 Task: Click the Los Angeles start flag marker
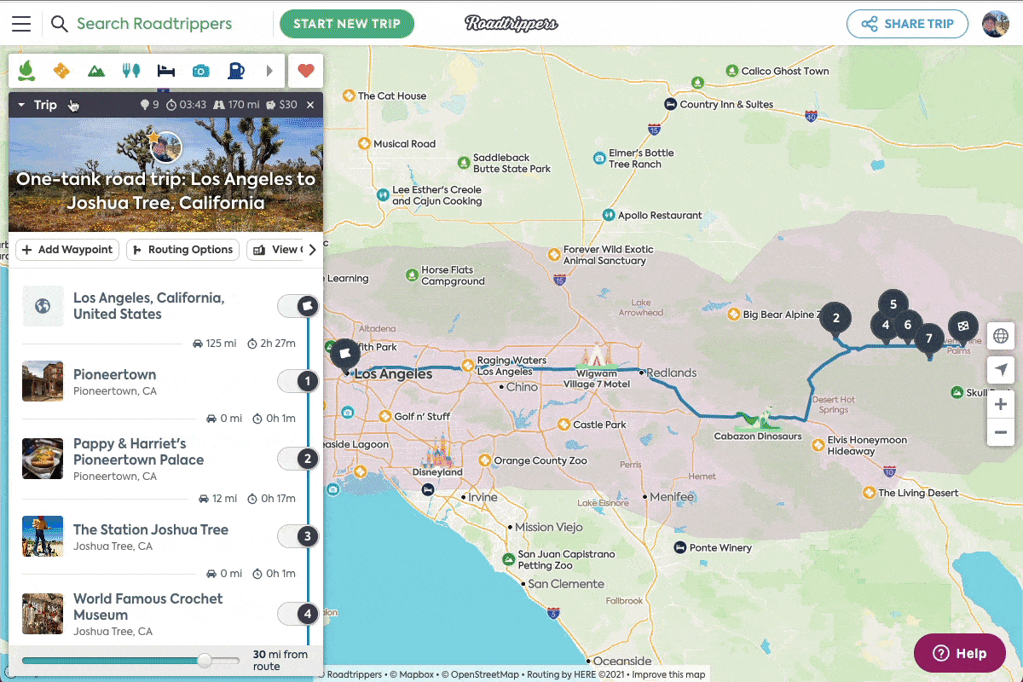point(345,353)
